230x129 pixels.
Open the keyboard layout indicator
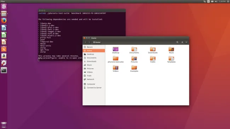coord(208,1)
